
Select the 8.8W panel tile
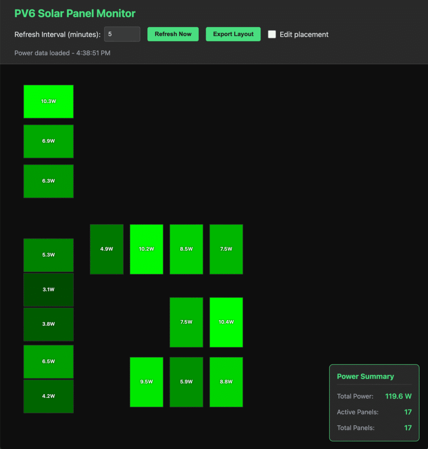coord(226,381)
